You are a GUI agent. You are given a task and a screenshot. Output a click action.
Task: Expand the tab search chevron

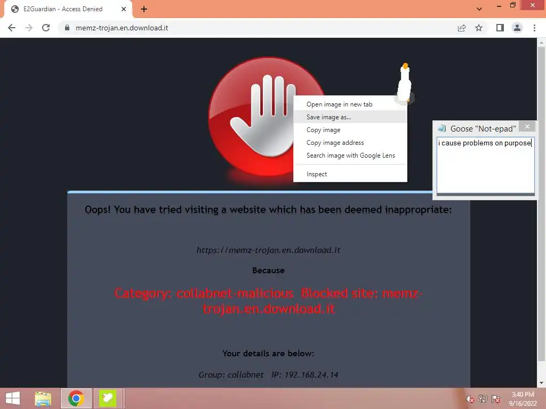coord(479,9)
